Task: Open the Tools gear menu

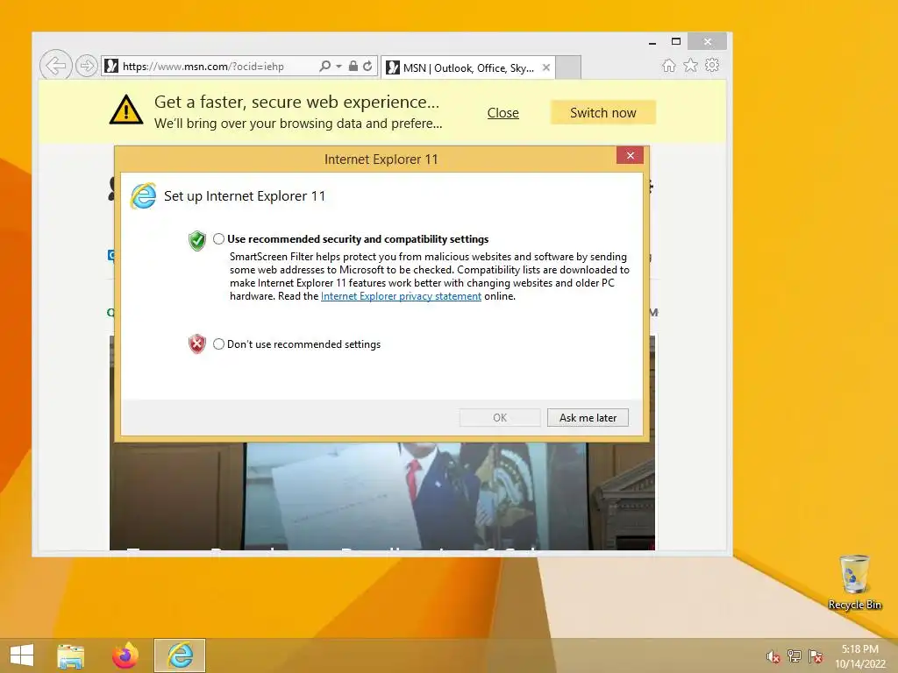Action: [712, 65]
